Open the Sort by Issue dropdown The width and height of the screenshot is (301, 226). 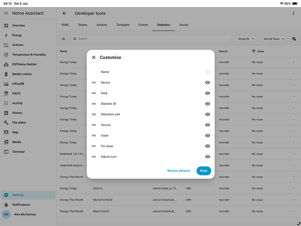pos(273,39)
